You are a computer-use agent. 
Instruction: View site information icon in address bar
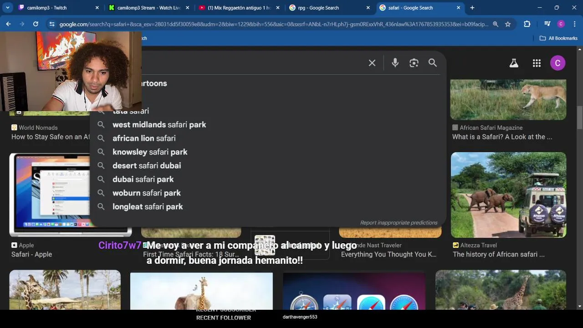pos(51,24)
